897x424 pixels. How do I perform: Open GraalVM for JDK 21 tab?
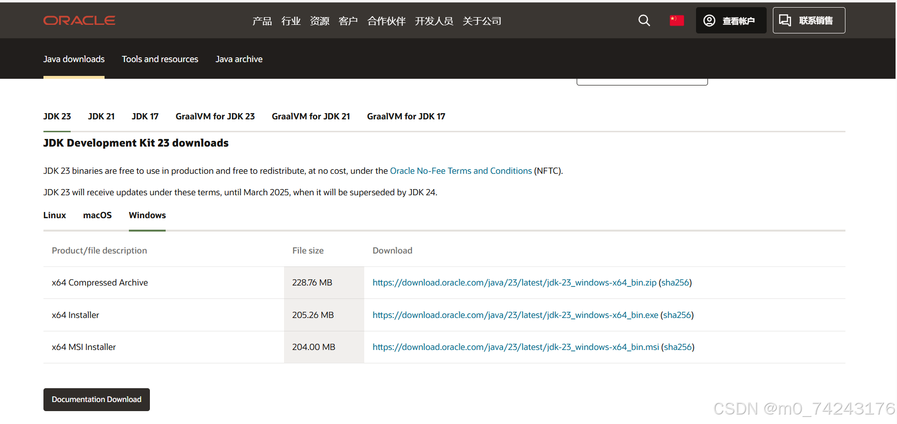click(311, 117)
